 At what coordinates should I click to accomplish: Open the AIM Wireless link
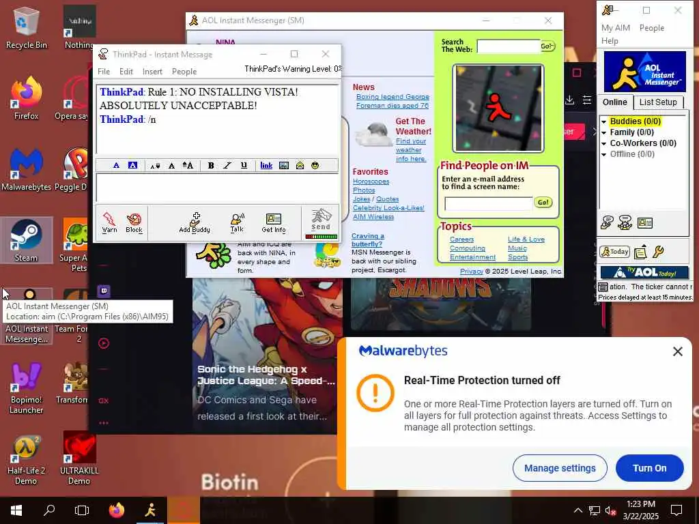click(x=373, y=216)
